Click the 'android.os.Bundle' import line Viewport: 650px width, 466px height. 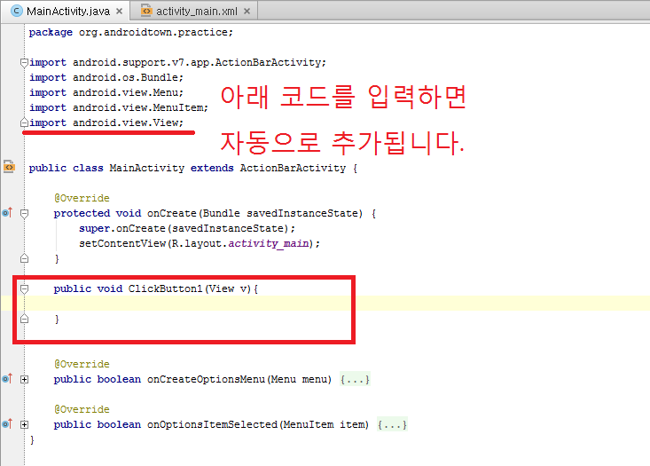click(x=106, y=77)
